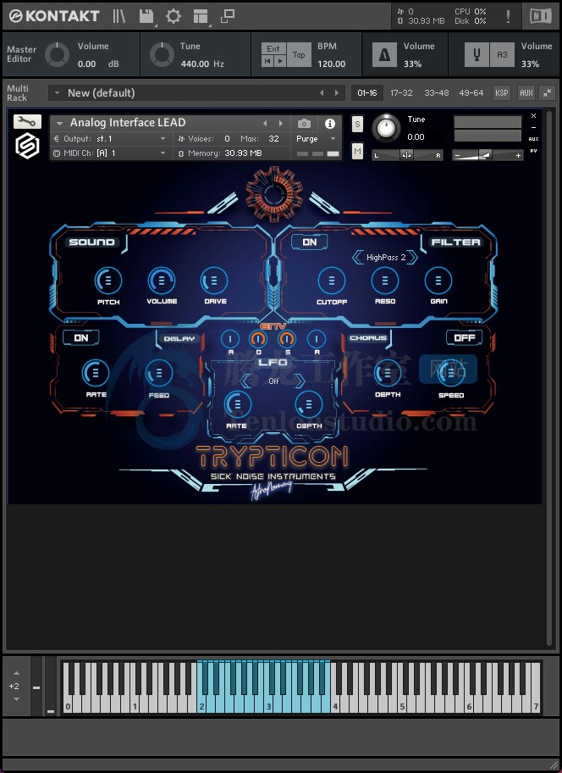This screenshot has height=773, width=562.
Task: Toggle the delay ON switch
Action: [x=81, y=337]
